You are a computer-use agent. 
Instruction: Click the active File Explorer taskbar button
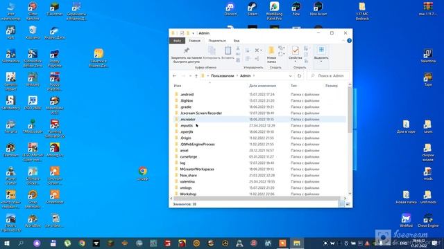pyautogui.click(x=296, y=243)
